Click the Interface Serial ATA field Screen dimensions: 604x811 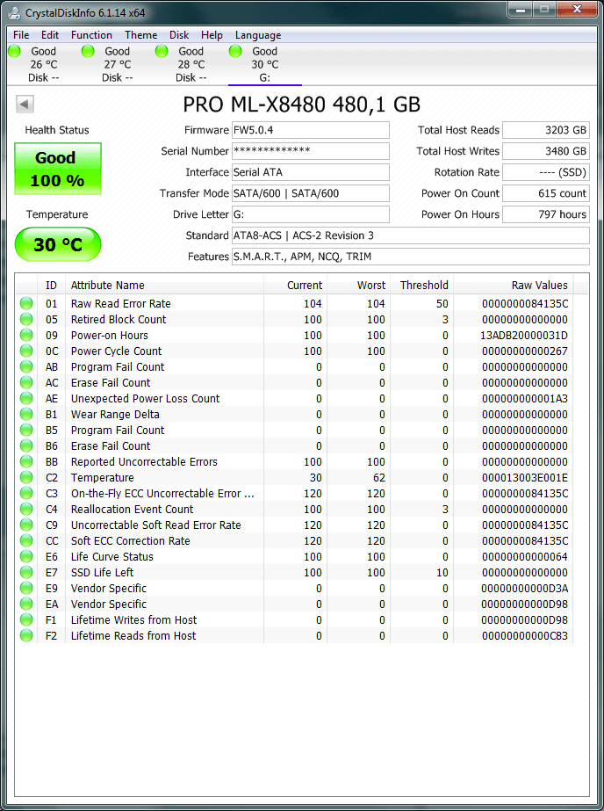311,172
